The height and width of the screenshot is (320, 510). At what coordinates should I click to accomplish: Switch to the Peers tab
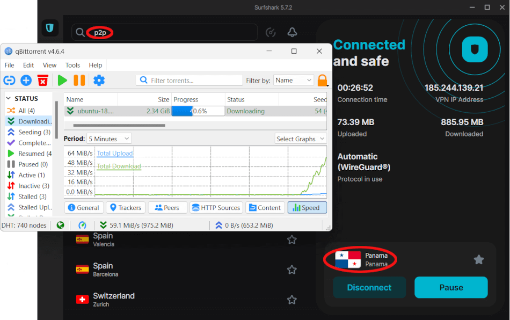tap(167, 207)
